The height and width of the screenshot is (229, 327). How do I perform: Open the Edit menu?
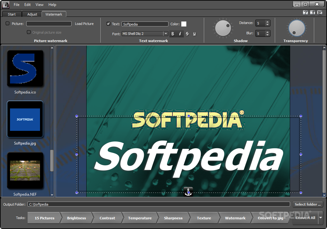(x=27, y=5)
